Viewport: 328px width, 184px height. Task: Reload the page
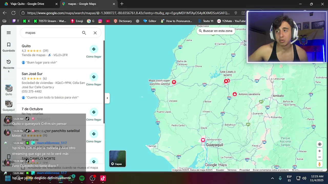(13, 13)
